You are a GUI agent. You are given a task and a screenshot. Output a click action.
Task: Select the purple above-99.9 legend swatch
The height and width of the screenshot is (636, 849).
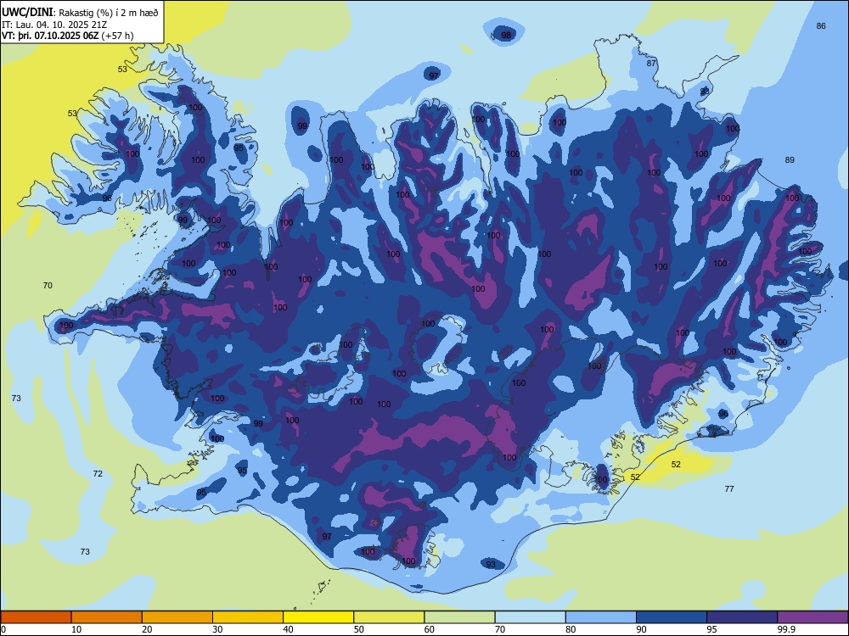point(812,617)
